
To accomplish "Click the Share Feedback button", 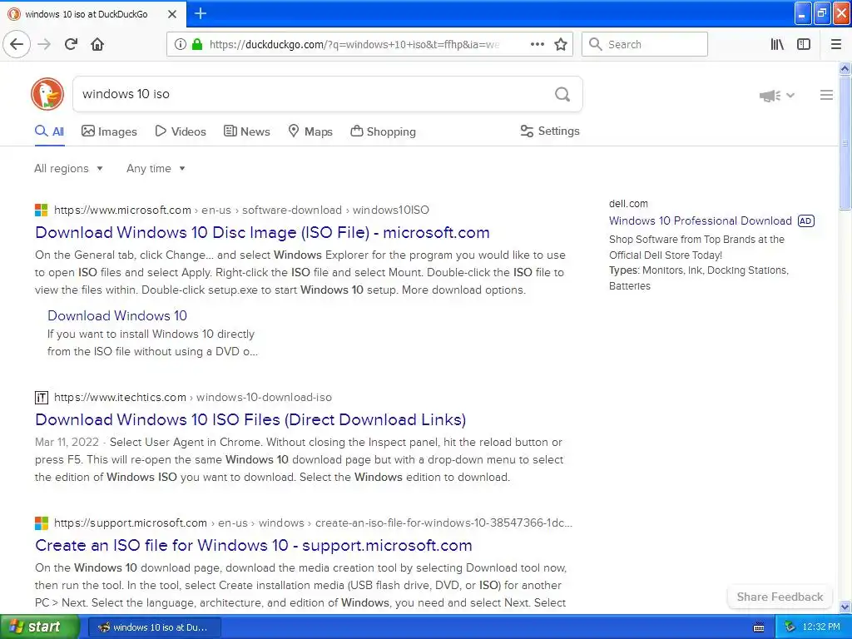I will (x=780, y=597).
